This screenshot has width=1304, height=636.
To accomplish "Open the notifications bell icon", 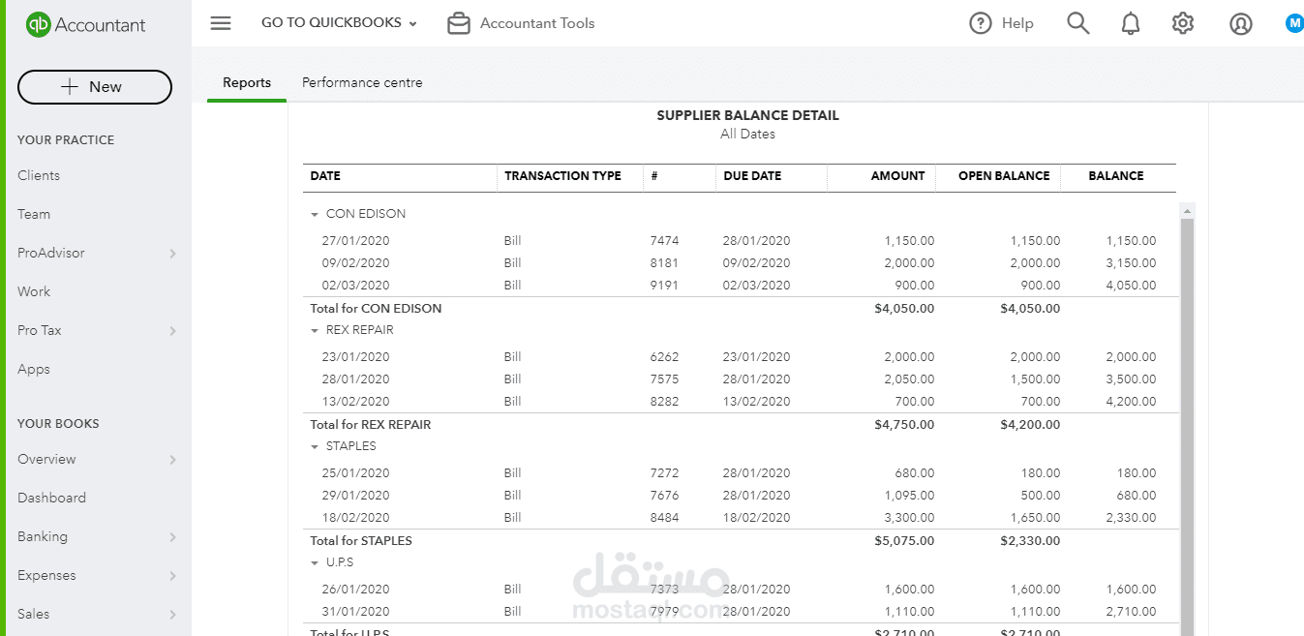I will pyautogui.click(x=1131, y=23).
